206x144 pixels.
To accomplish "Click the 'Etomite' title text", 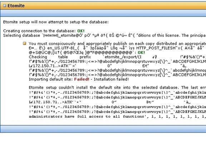I will (16, 6).
